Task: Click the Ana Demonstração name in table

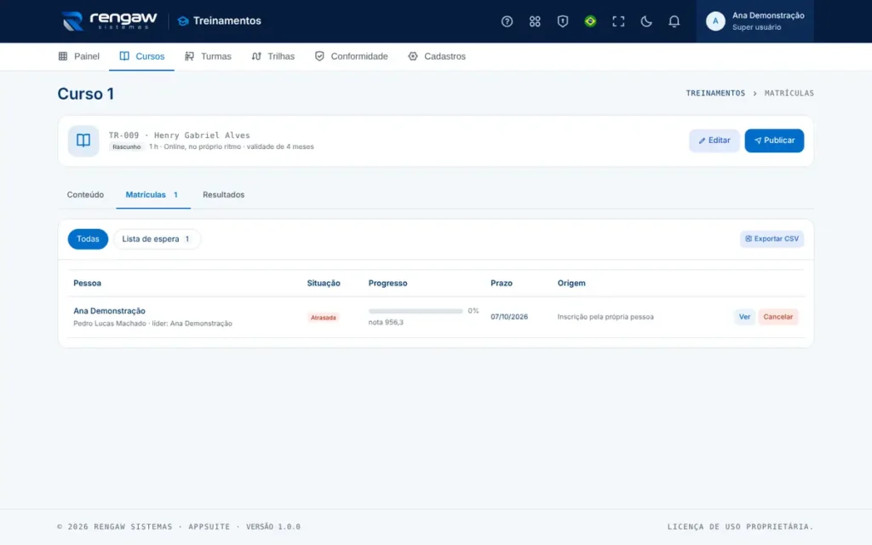Action: 109,311
